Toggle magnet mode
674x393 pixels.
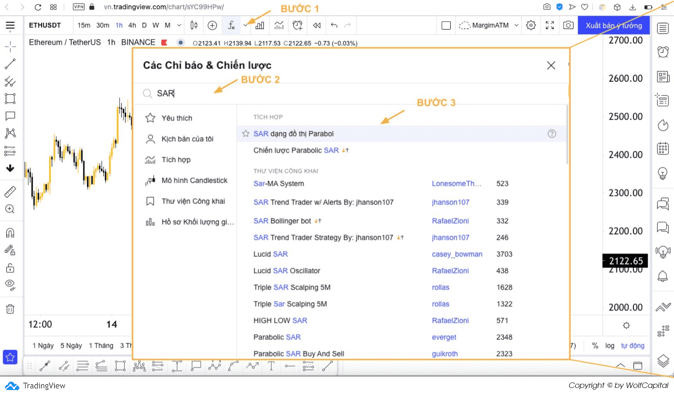pos(10,233)
